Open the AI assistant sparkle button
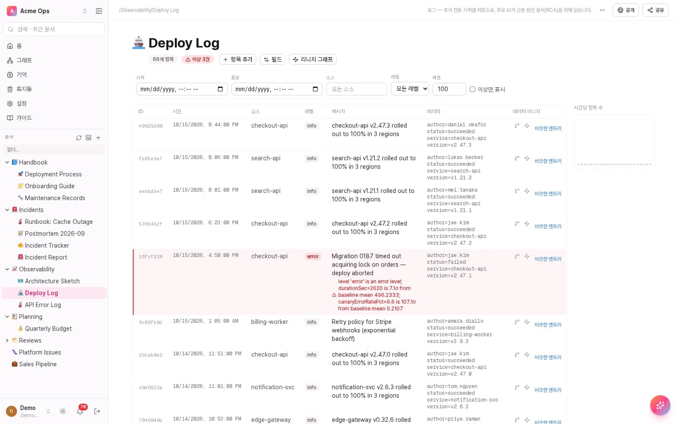Image resolution: width=679 pixels, height=424 pixels. pyautogui.click(x=660, y=405)
